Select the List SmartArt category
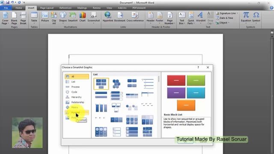 (77, 82)
